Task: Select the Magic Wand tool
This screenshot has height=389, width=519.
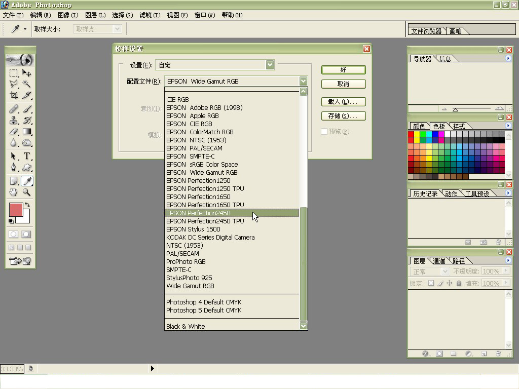Action: coord(26,84)
